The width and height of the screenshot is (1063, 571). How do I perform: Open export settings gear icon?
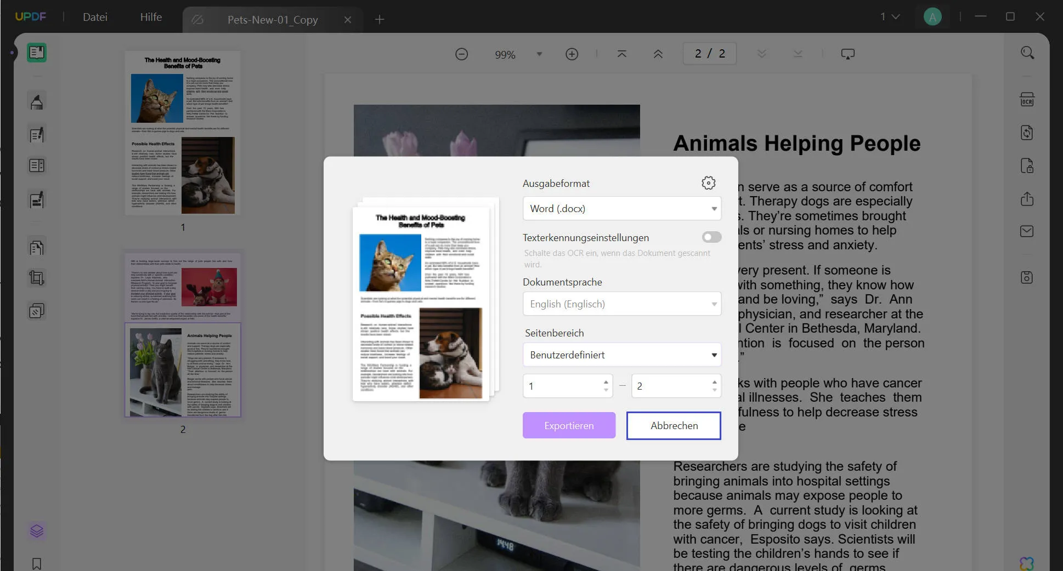708,183
